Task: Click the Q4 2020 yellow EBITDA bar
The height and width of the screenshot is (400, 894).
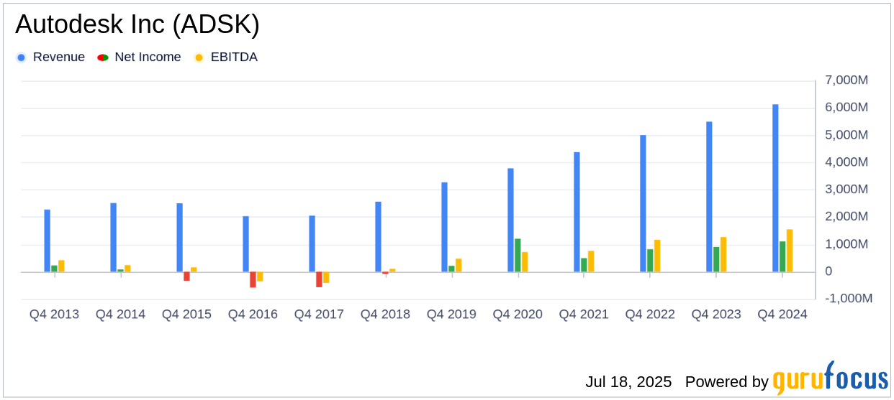Action: point(525,262)
